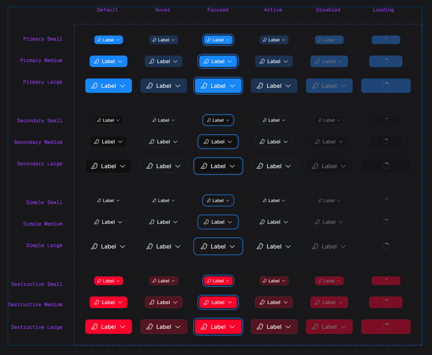The width and height of the screenshot is (432, 355).
Task: Click the leaf icon in the Secondary Medium Default button
Action: tap(96, 142)
